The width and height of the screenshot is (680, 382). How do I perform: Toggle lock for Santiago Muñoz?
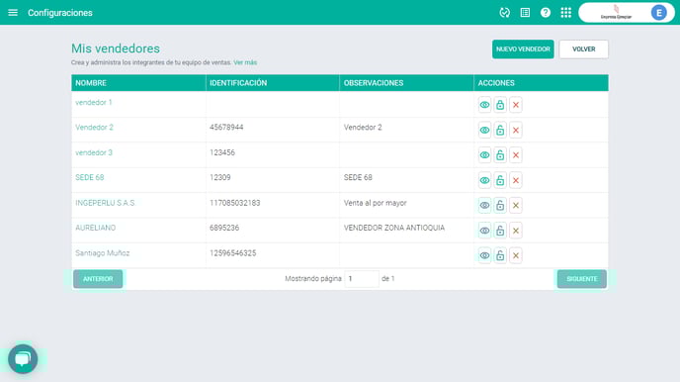click(500, 255)
